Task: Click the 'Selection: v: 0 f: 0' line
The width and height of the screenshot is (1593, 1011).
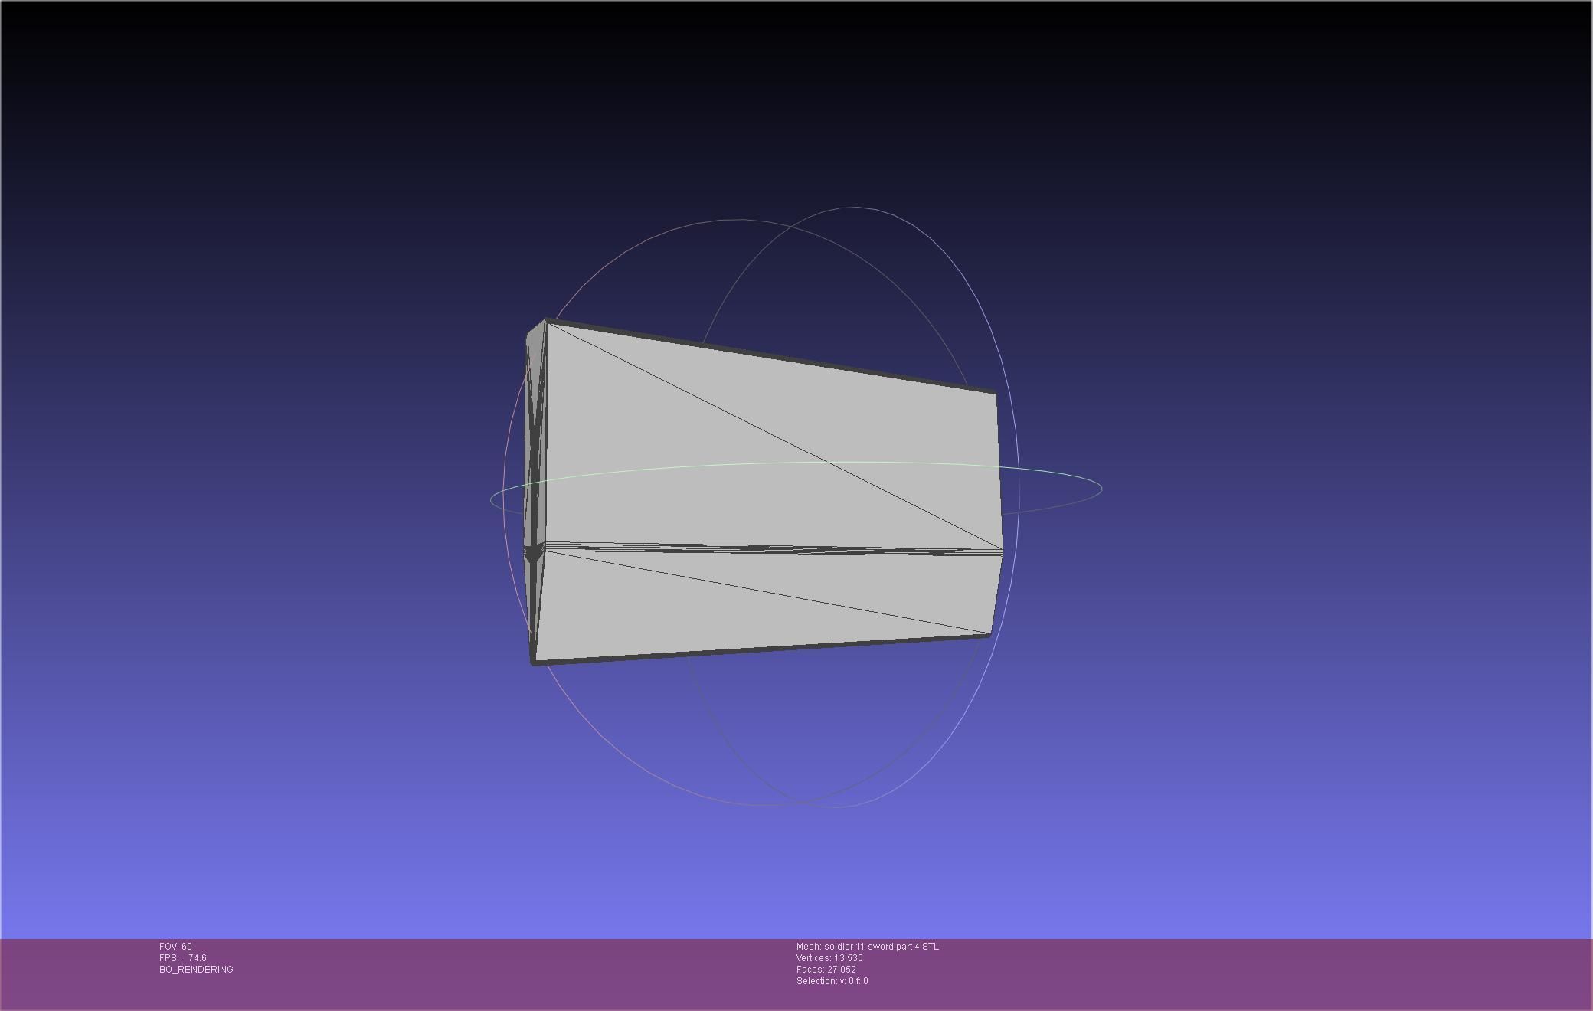Action: [832, 981]
